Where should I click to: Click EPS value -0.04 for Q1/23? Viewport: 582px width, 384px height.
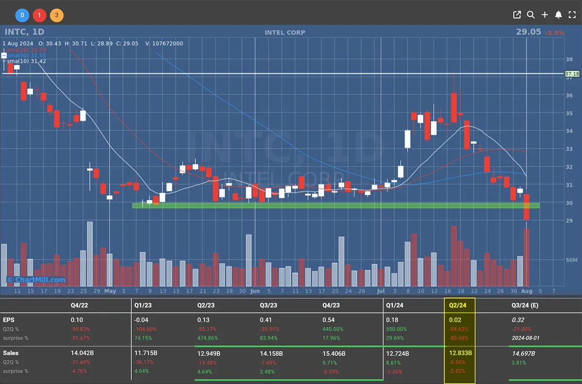click(141, 320)
